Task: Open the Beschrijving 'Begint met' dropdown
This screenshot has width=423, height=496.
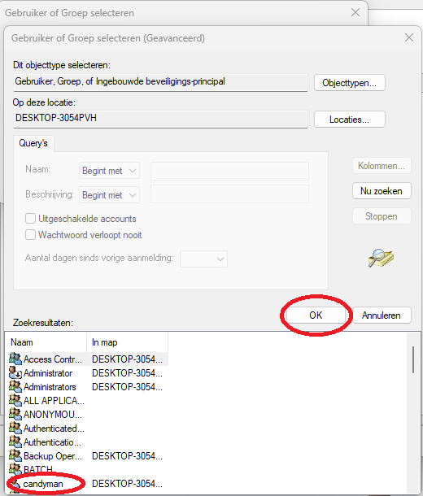Action: point(109,195)
